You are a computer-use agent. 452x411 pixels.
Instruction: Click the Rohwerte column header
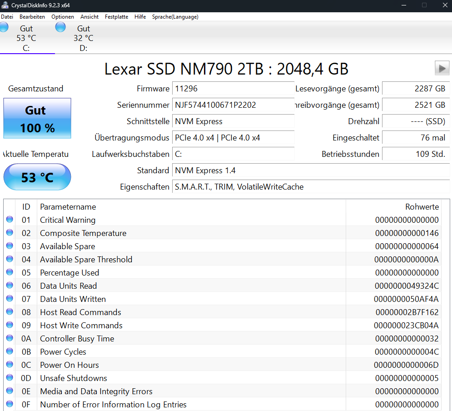pyautogui.click(x=422, y=207)
